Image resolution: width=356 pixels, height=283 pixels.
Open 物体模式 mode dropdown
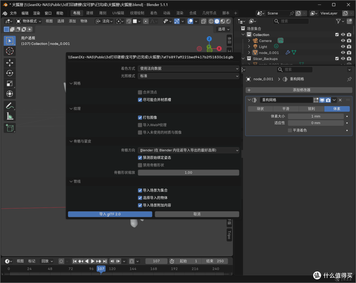click(x=29, y=21)
